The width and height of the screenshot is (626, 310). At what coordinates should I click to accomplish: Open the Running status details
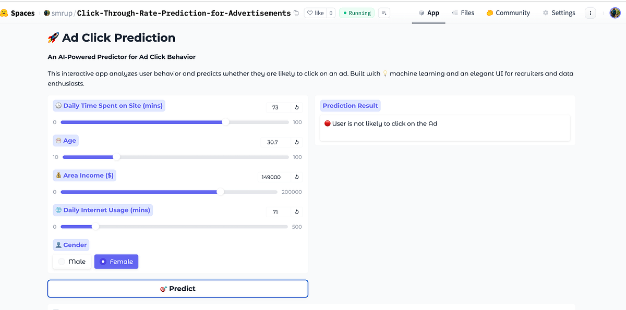(356, 13)
